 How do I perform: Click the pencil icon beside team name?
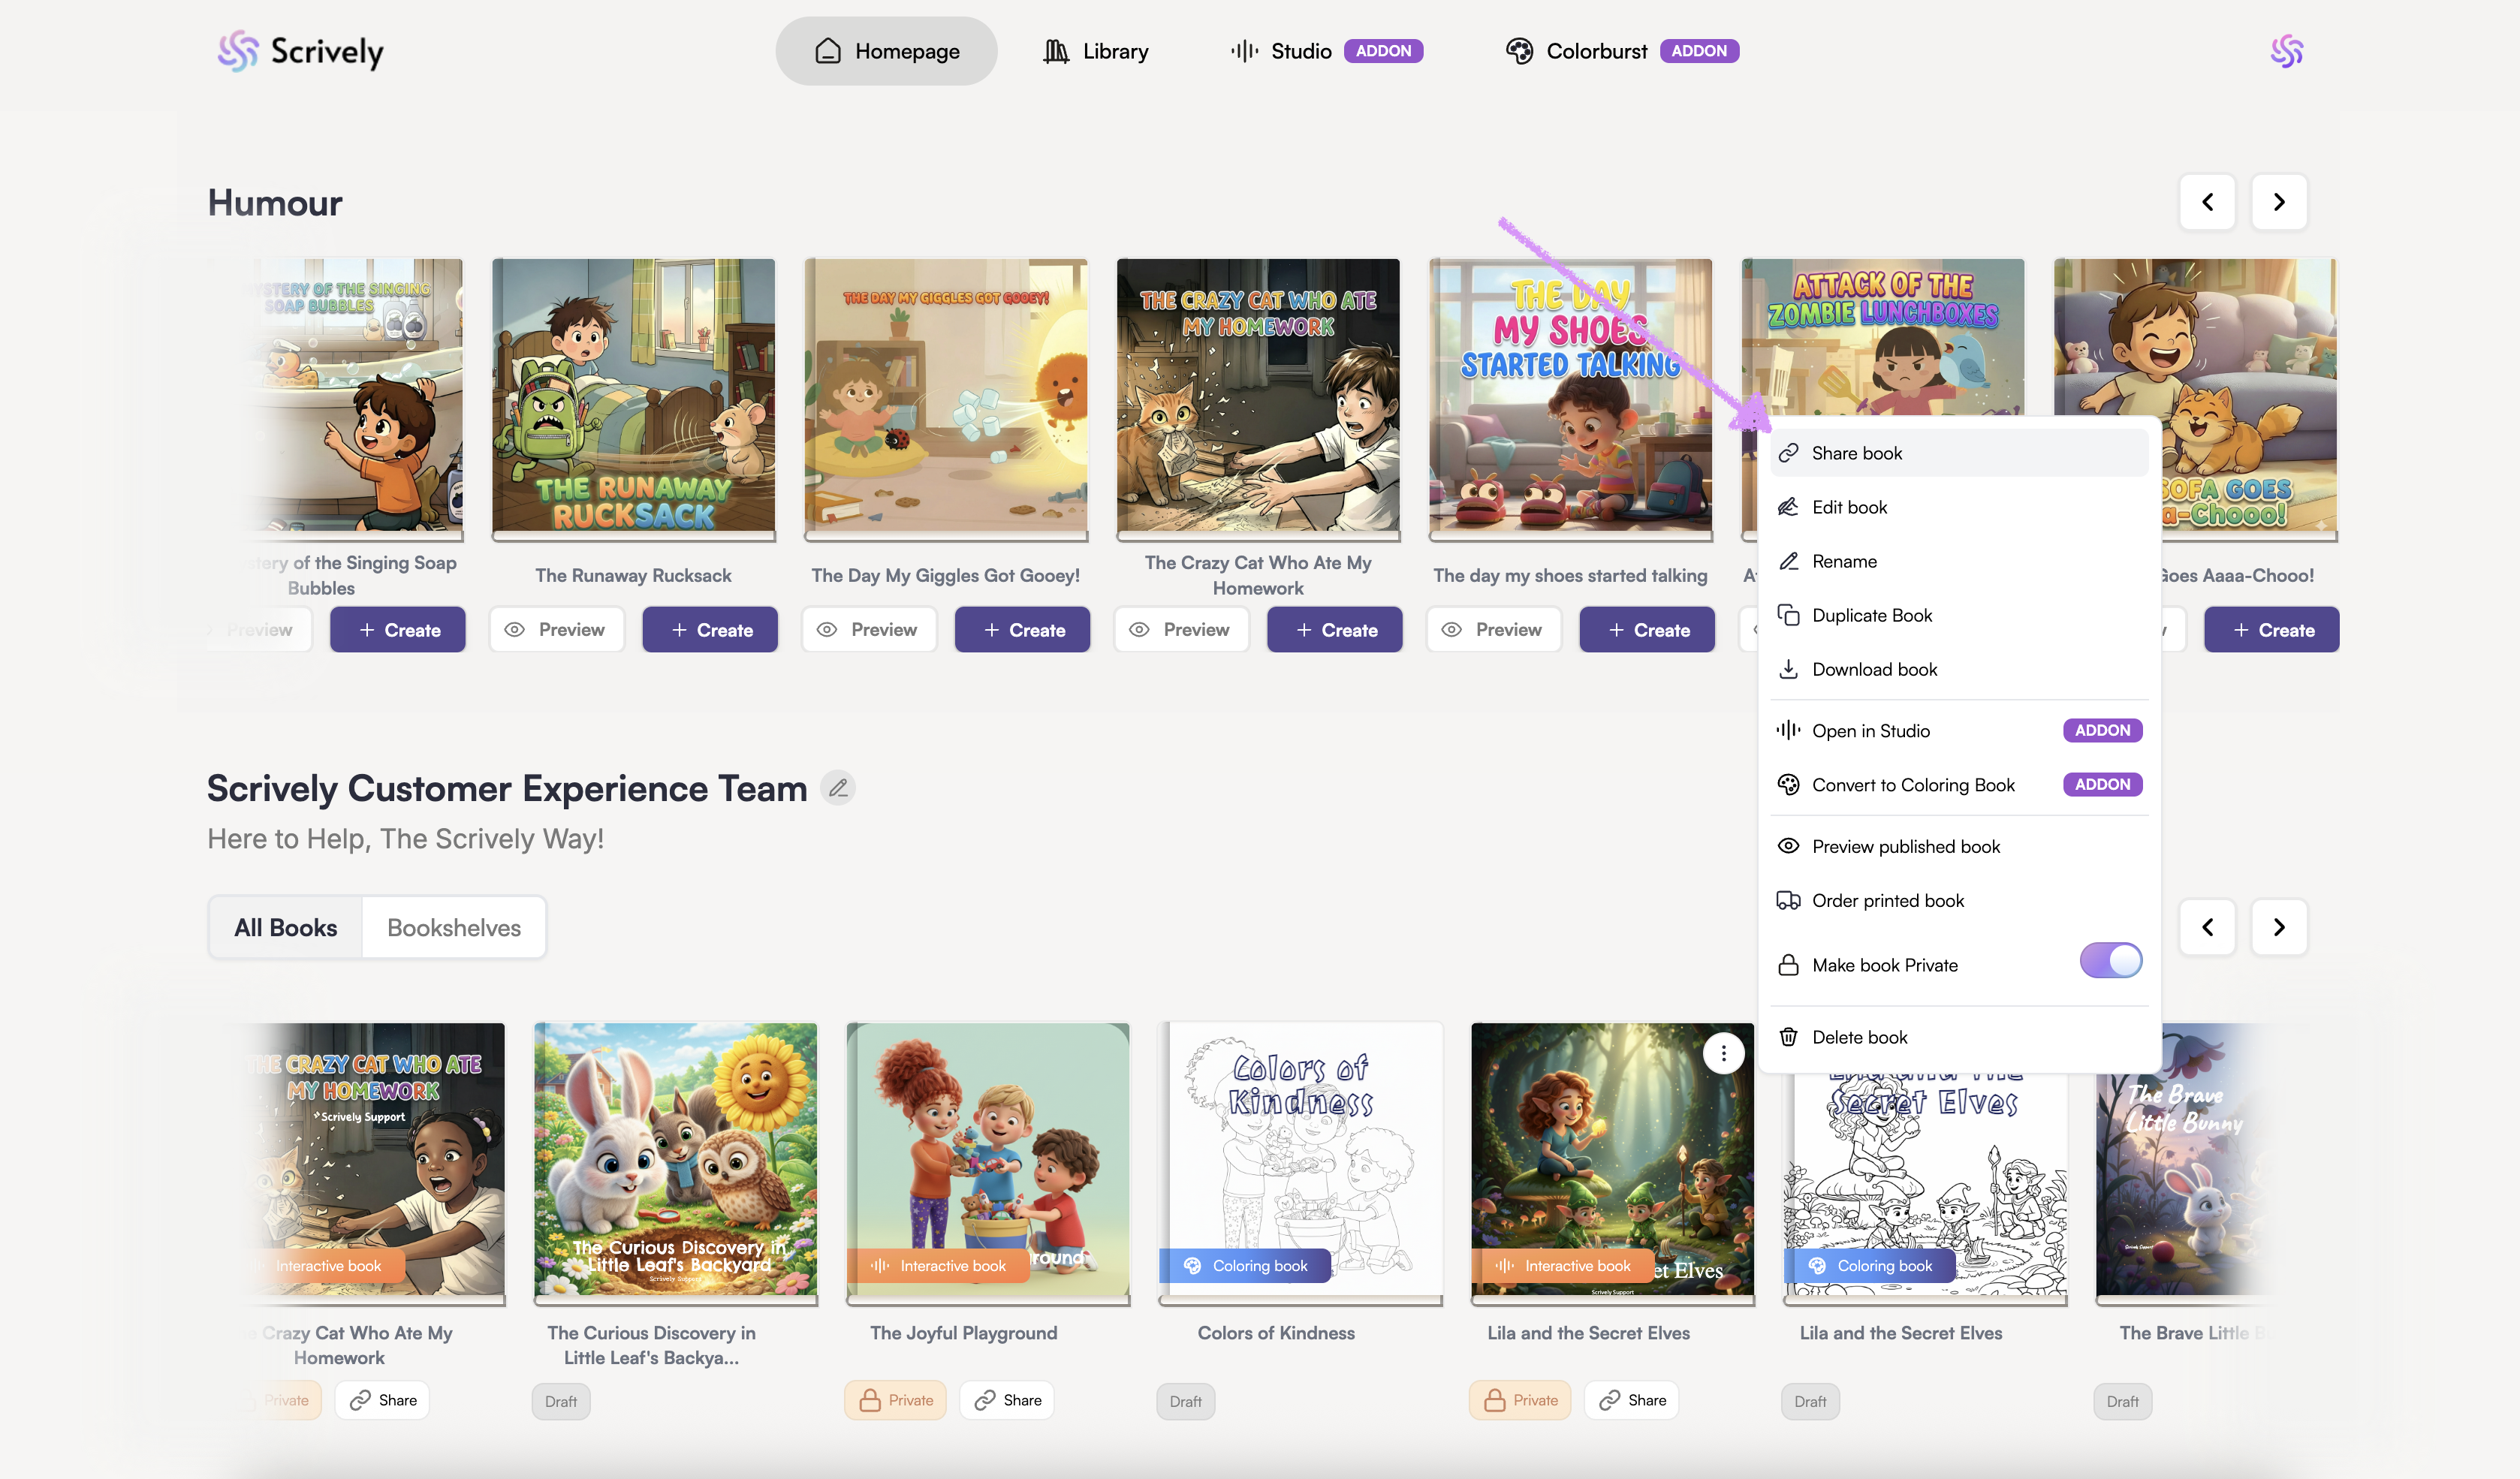(x=838, y=788)
